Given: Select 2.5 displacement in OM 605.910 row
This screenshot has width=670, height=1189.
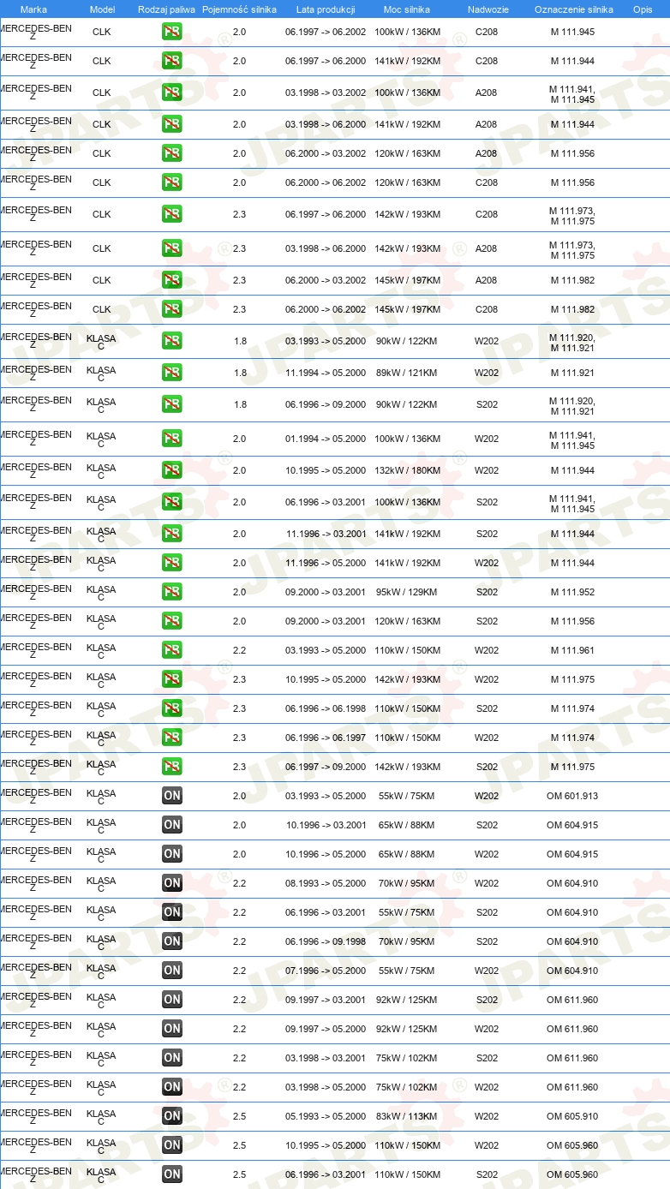Looking at the screenshot, I should tap(239, 1116).
